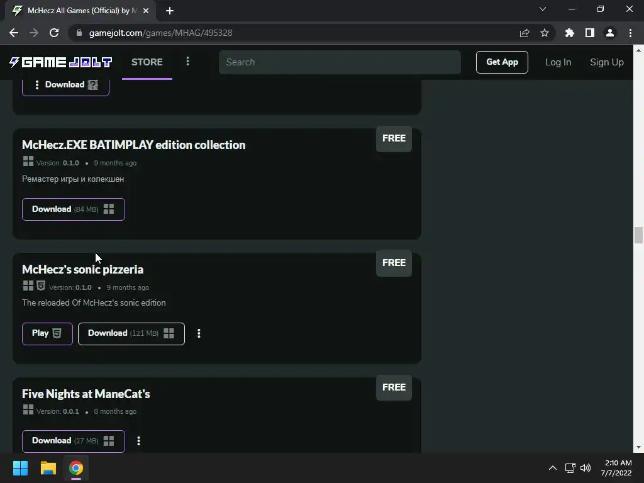Download Five Nights at ManeCat's (27 MB)
This screenshot has height=483, width=644.
[x=74, y=441]
